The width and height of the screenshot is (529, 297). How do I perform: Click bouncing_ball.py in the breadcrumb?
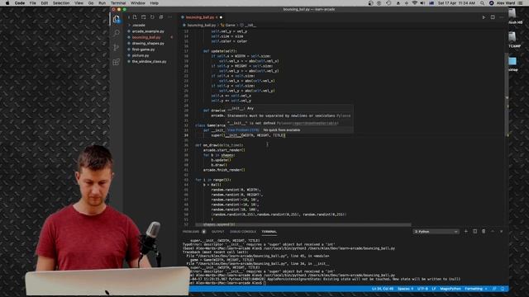point(201,26)
